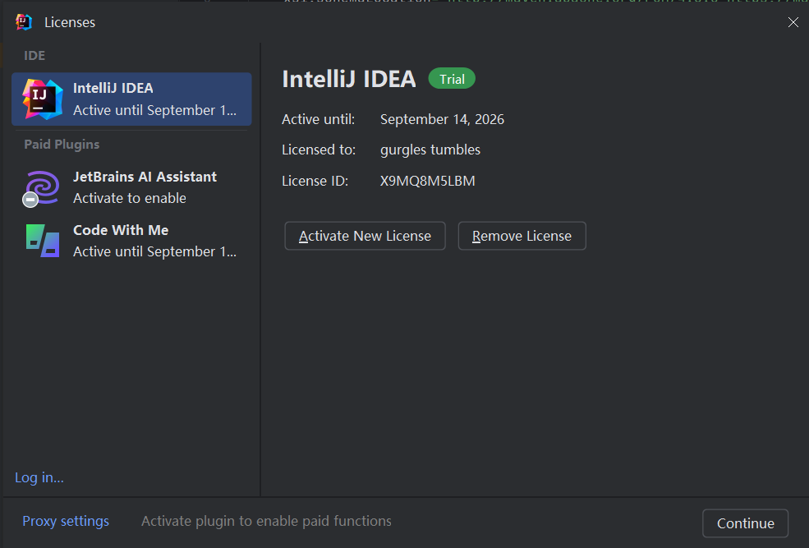
Task: Click Remove License button
Action: [522, 236]
